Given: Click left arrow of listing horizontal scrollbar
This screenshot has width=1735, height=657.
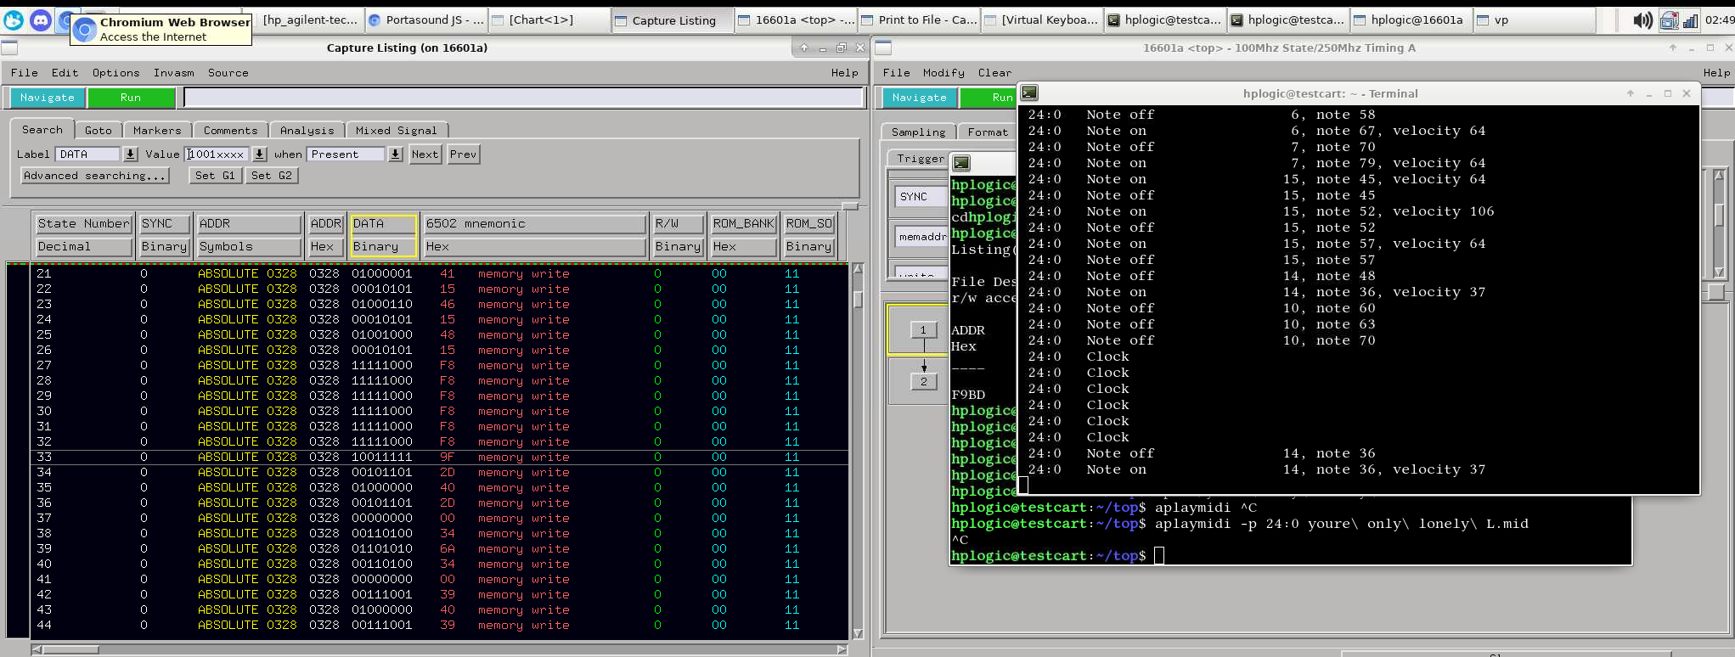Looking at the screenshot, I should click(x=37, y=649).
